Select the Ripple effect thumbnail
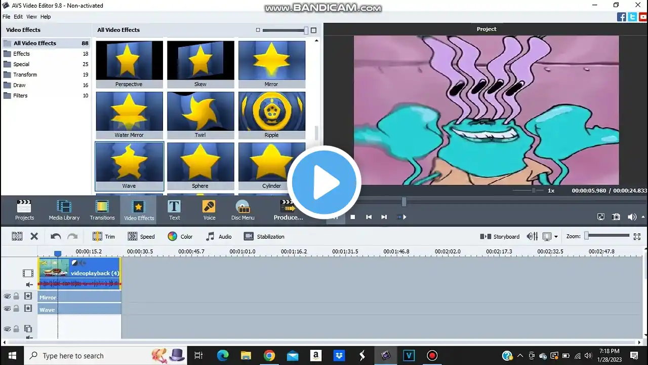This screenshot has height=365, width=648. point(272,115)
